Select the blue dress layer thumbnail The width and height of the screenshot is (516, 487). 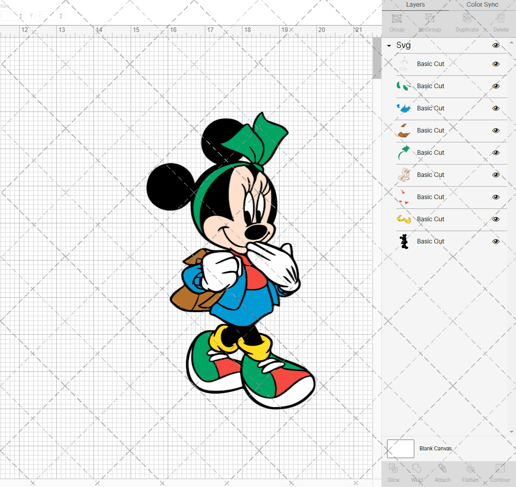404,108
